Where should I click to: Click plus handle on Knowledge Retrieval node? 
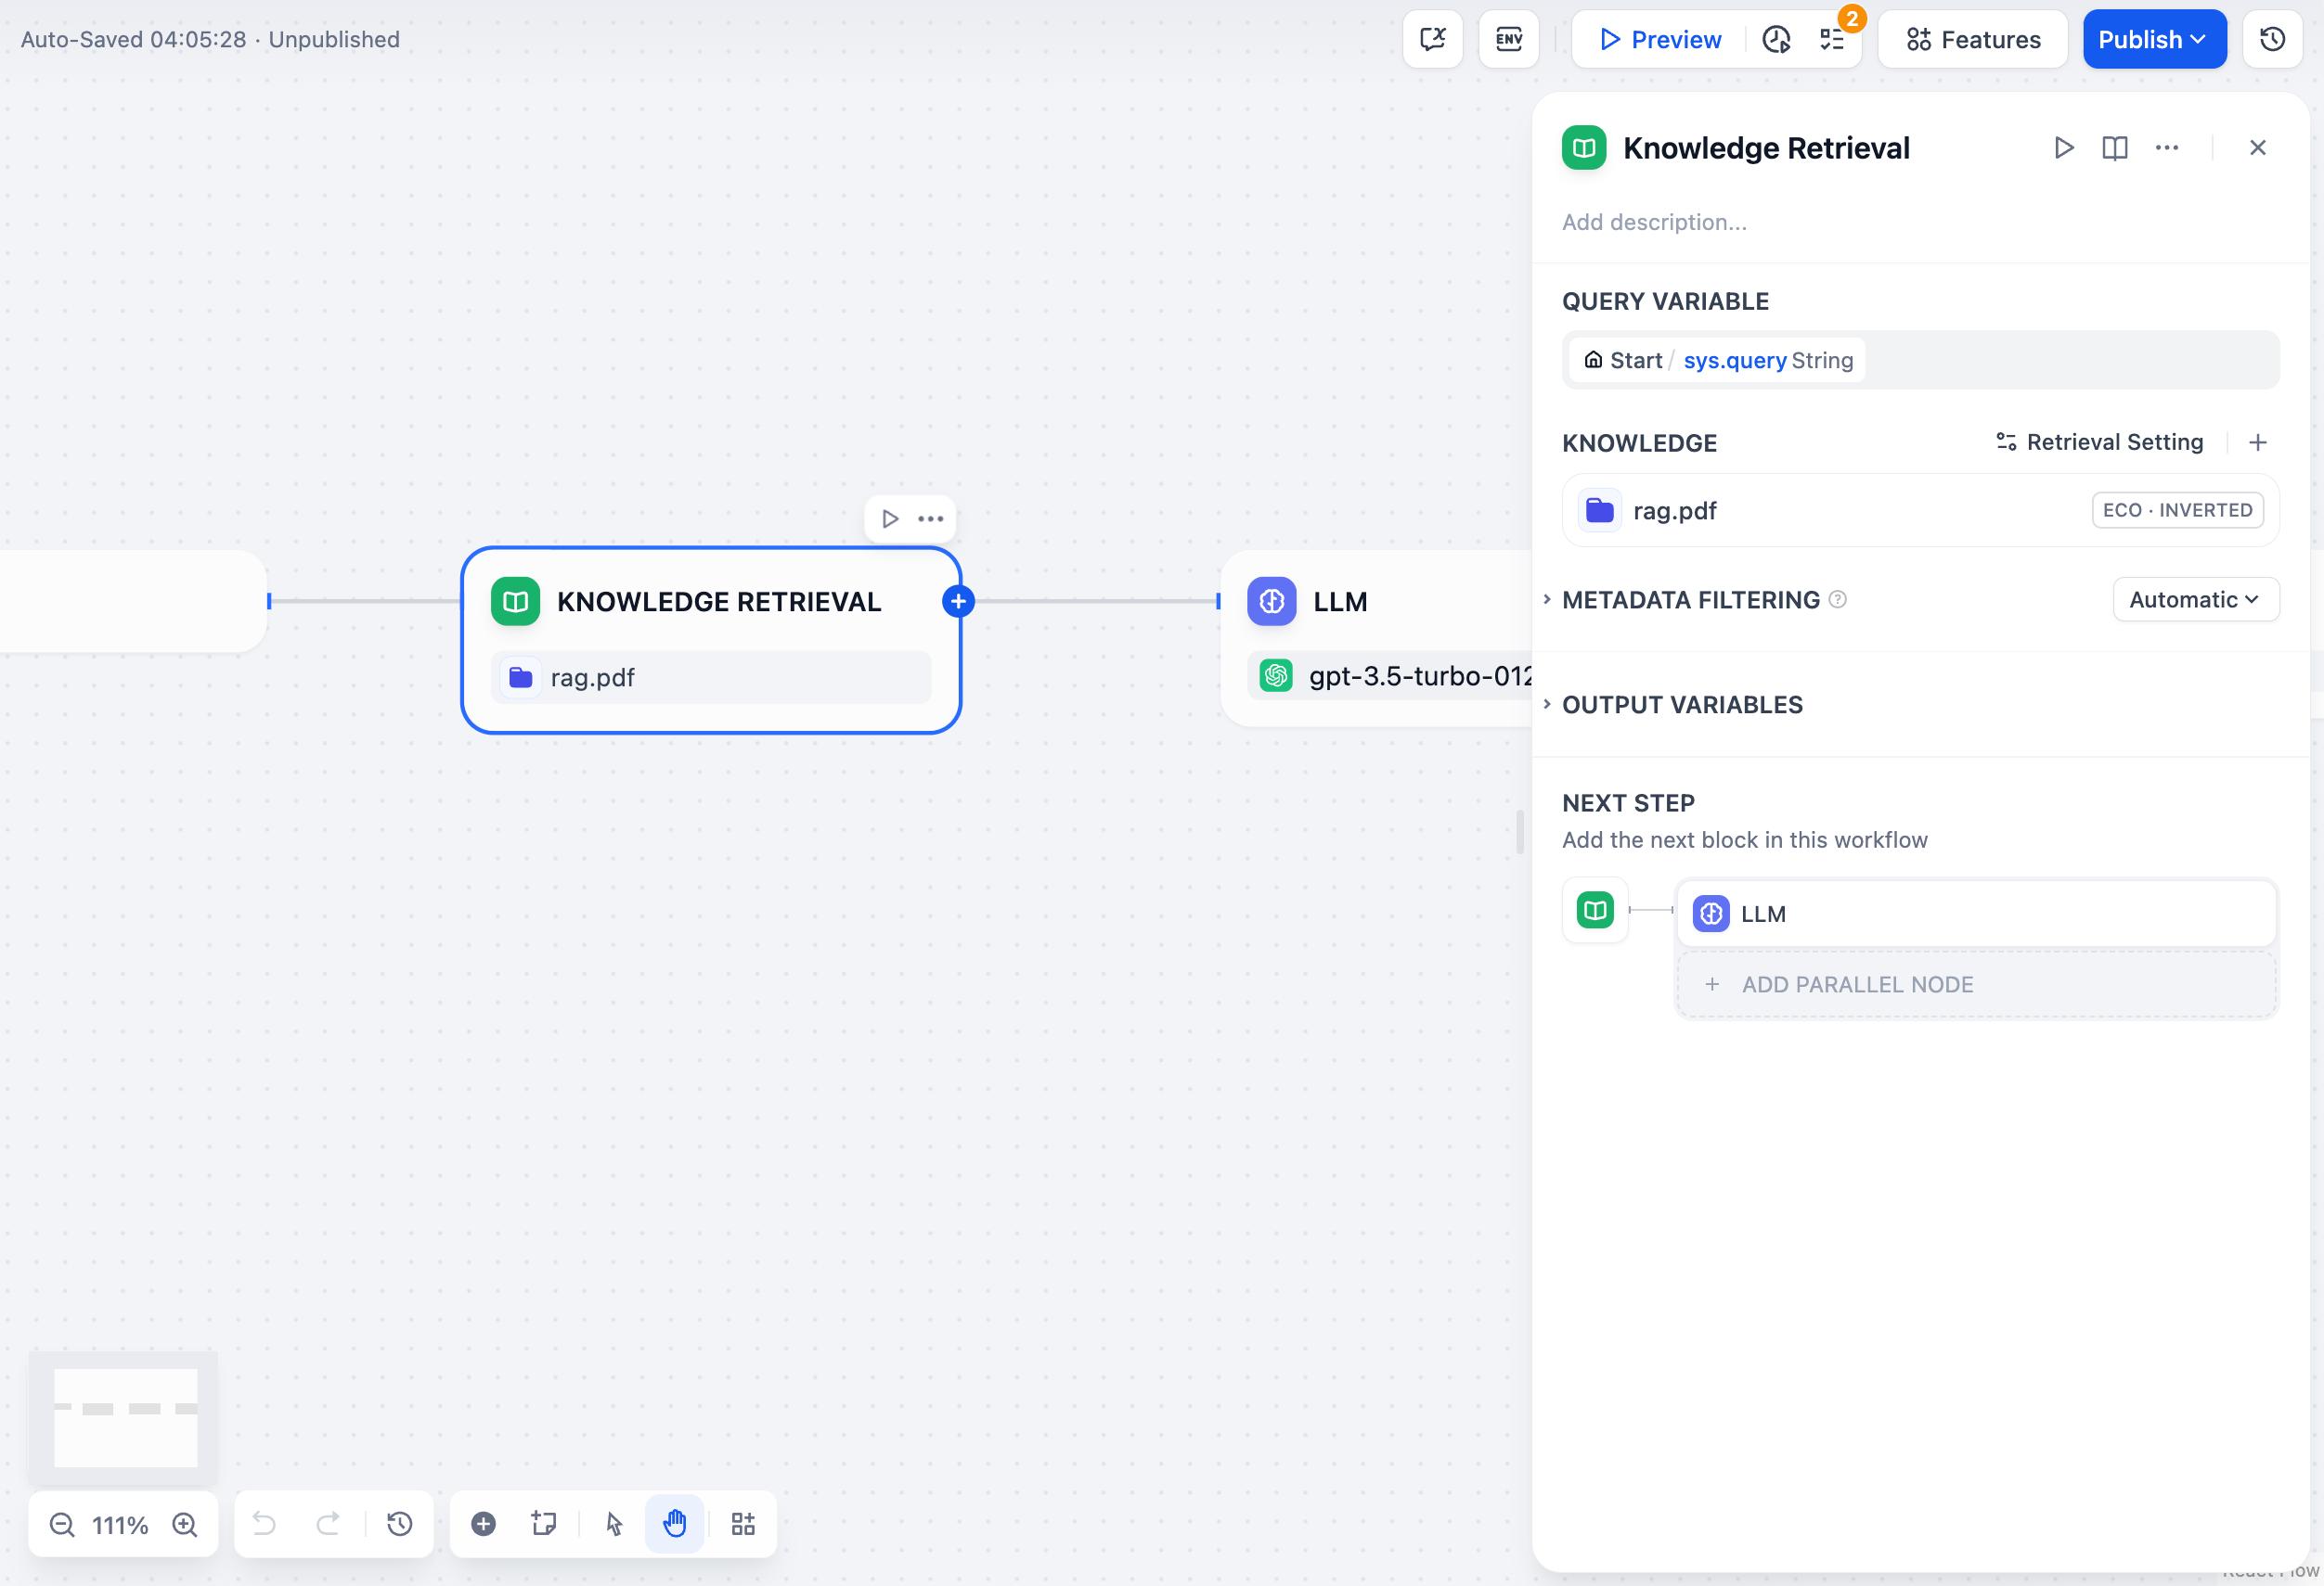pos(958,602)
